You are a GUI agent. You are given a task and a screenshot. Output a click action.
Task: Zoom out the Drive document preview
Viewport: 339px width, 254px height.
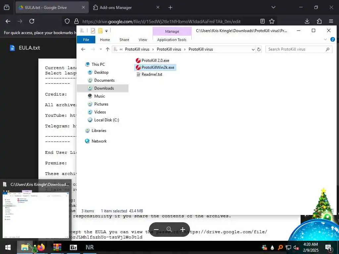156,230
